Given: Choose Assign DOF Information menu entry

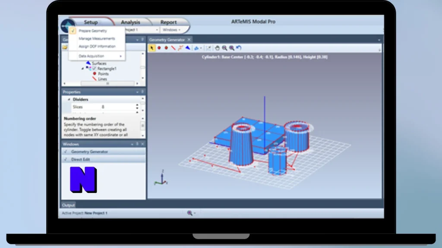Looking at the screenshot, I should tap(97, 46).
